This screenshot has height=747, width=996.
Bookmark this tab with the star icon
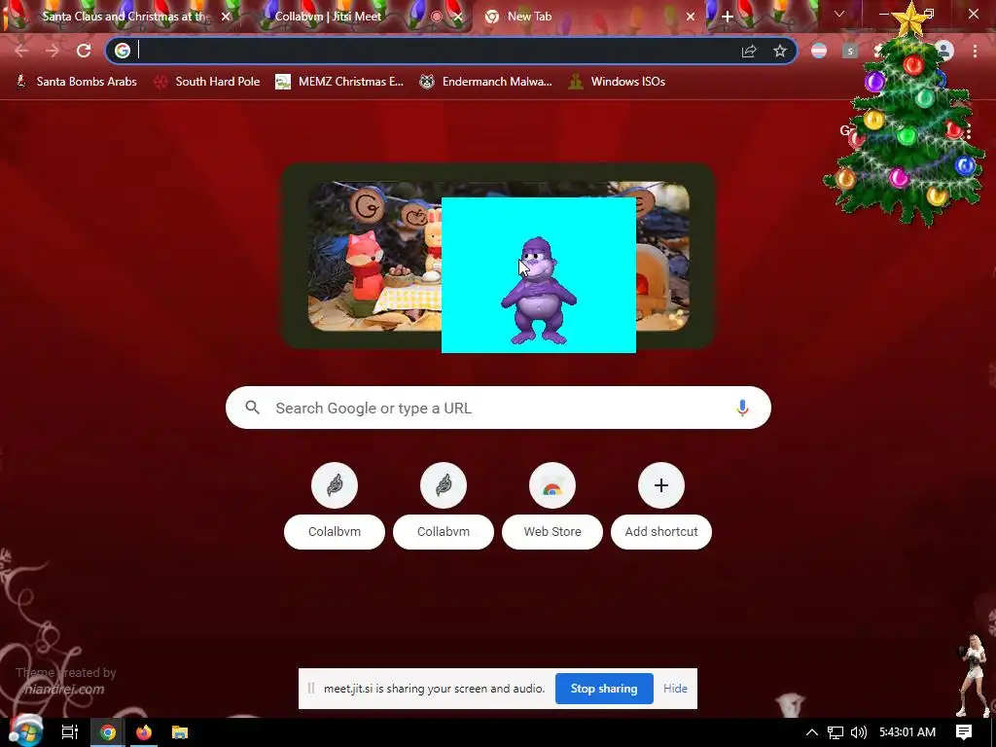pos(780,51)
